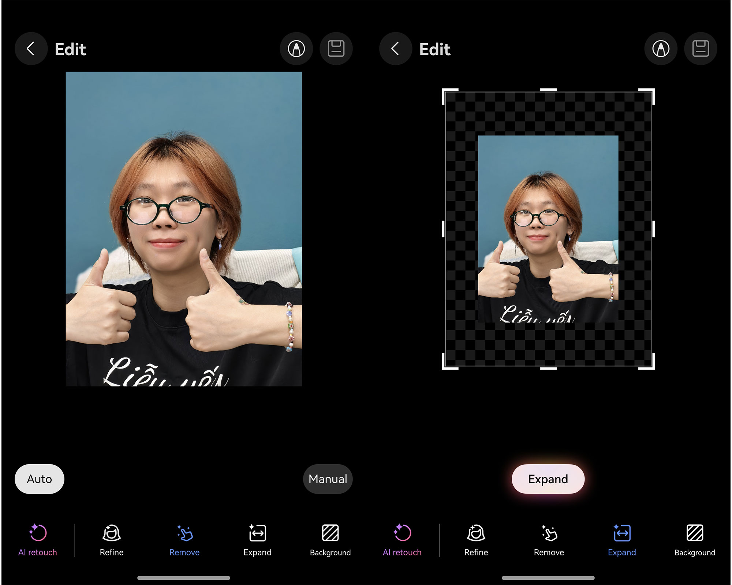The width and height of the screenshot is (732, 585).
Task: Tap the portrait photo on the left screen
Action: coord(184,229)
